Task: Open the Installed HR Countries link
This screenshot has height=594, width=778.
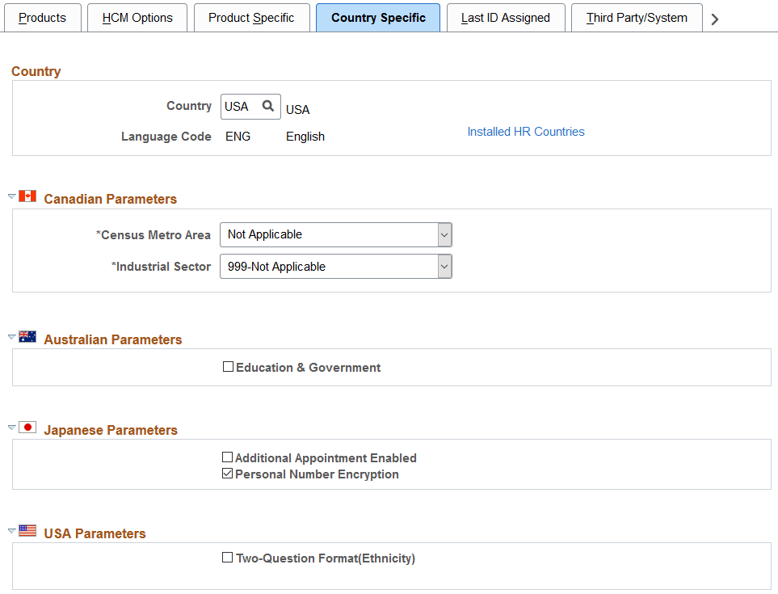Action: tap(526, 132)
